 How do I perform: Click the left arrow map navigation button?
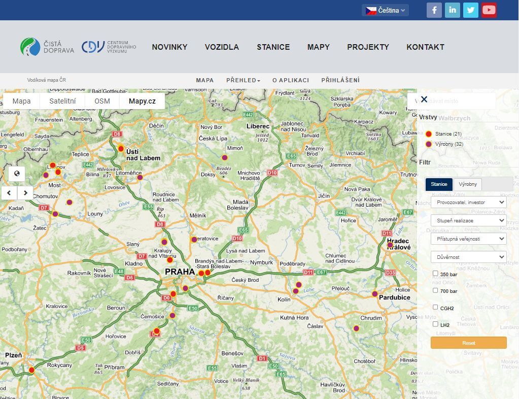9,193
